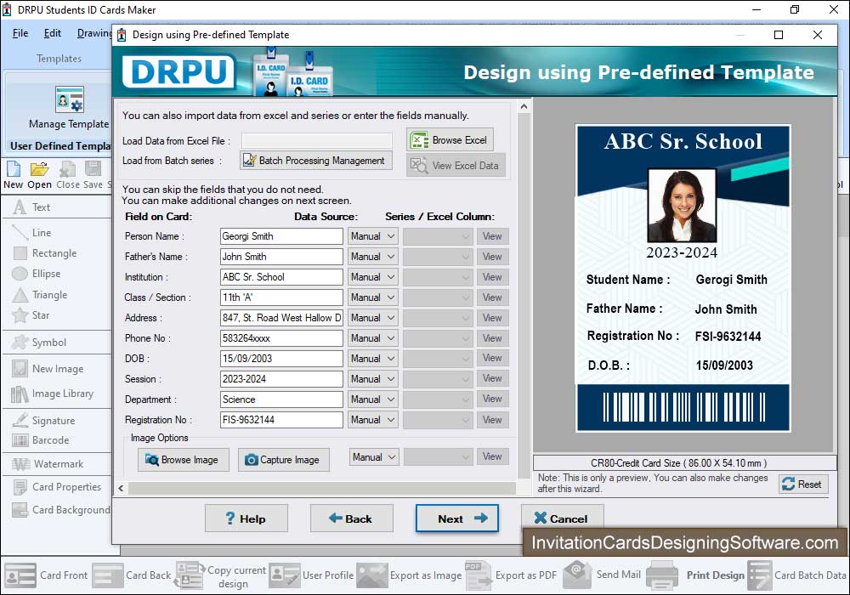The height and width of the screenshot is (595, 850).
Task: Click the Reset preview button
Action: (804, 484)
